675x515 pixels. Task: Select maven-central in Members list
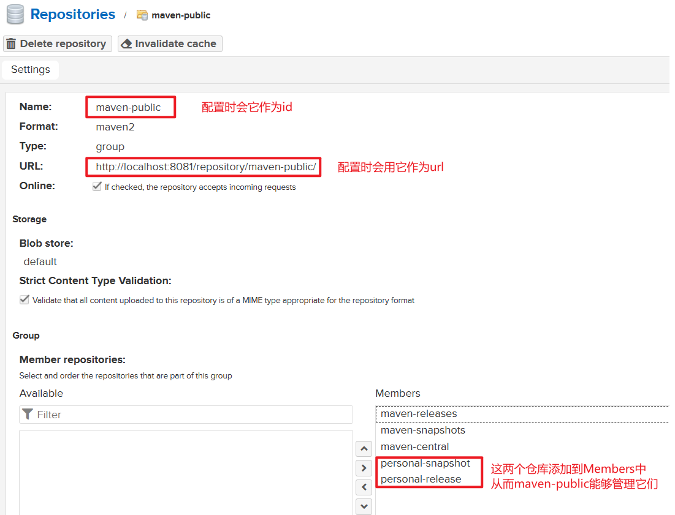tap(522, 446)
